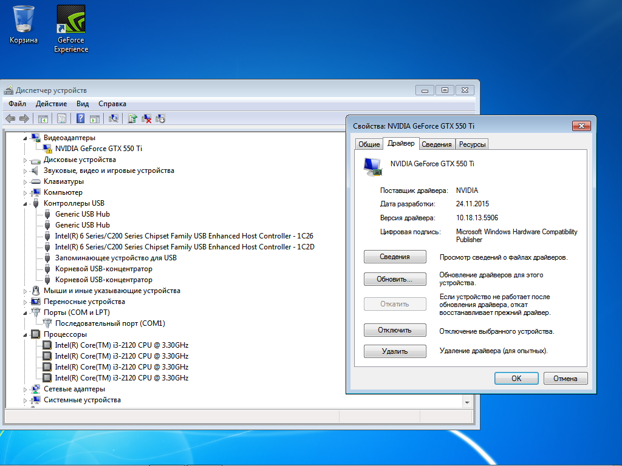Click the Forward arrow in Device Manager toolbar

[24, 118]
